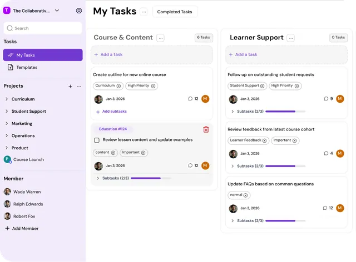Expand the Curriculum project

tap(7, 99)
